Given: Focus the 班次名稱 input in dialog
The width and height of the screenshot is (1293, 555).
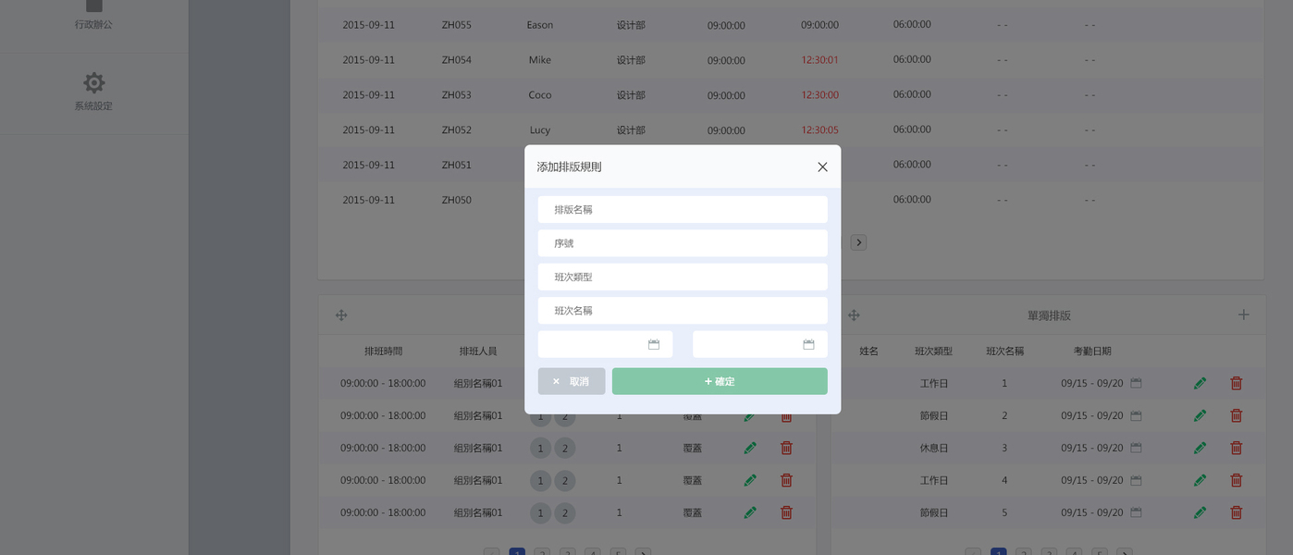Looking at the screenshot, I should 683,311.
